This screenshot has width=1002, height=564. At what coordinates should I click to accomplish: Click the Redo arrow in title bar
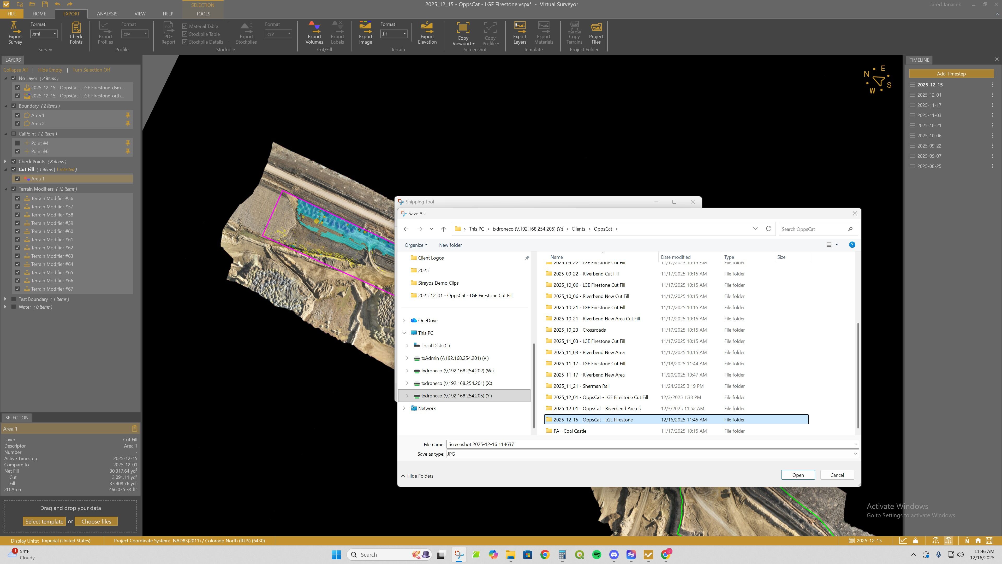coord(70,4)
